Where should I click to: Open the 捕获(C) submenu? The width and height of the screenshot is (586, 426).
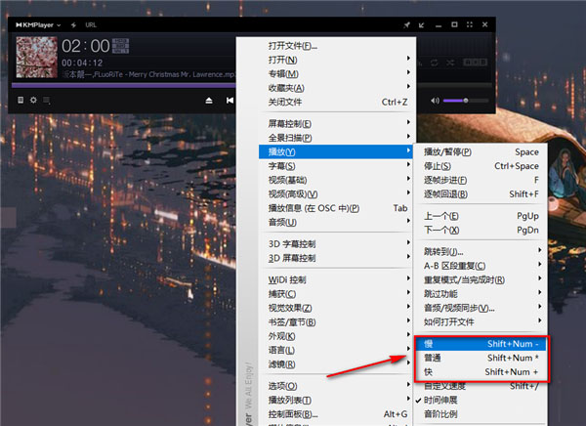(x=337, y=294)
